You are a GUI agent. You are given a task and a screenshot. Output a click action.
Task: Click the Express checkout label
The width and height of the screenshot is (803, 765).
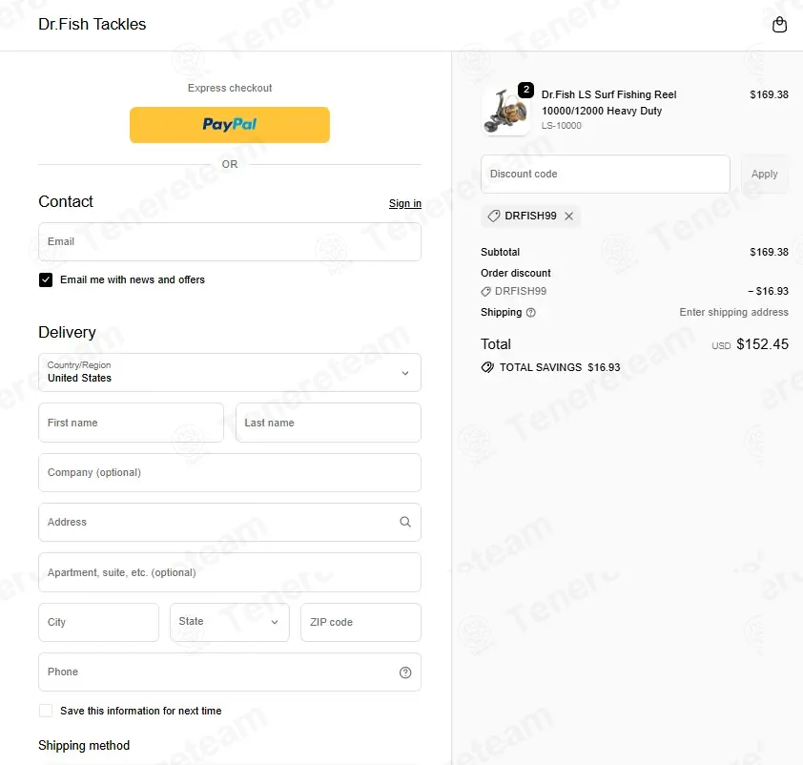pyautogui.click(x=230, y=88)
